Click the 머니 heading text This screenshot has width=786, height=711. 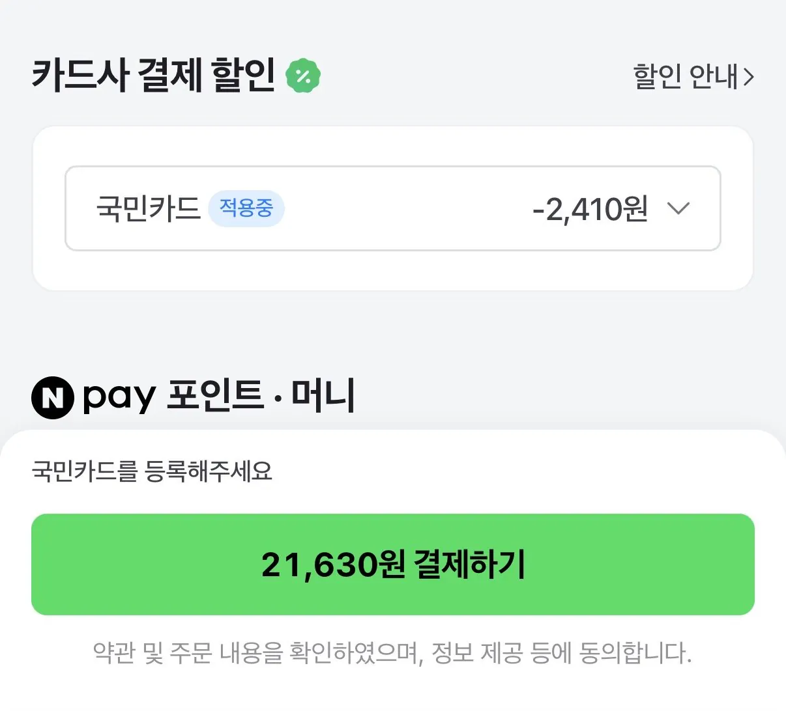pos(323,396)
